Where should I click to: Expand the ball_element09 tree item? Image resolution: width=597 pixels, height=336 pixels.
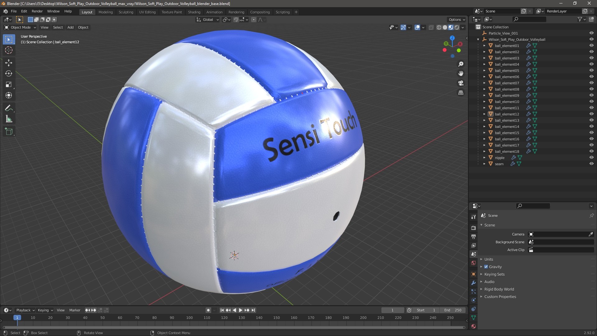tap(484, 96)
